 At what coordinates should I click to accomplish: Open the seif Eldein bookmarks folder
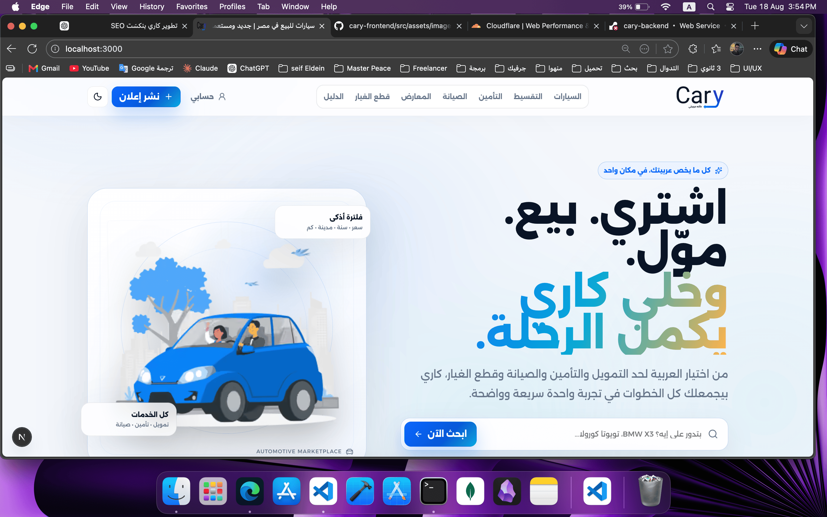coord(302,68)
